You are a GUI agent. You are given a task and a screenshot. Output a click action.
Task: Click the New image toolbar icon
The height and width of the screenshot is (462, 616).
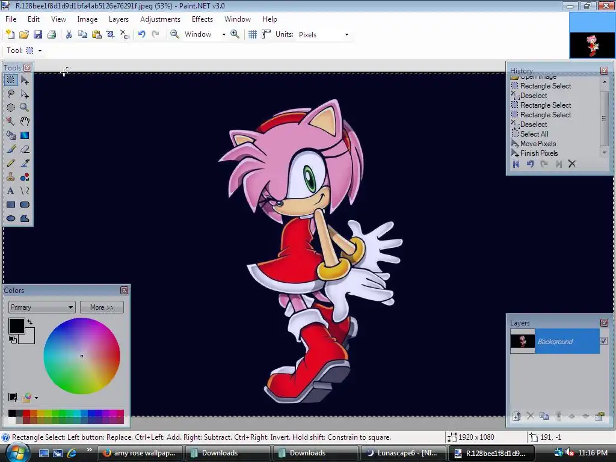10,34
